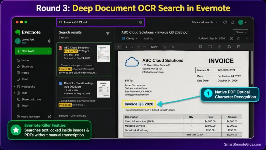Open settings gear next to James Park
266x150 pixels.
point(50,41)
